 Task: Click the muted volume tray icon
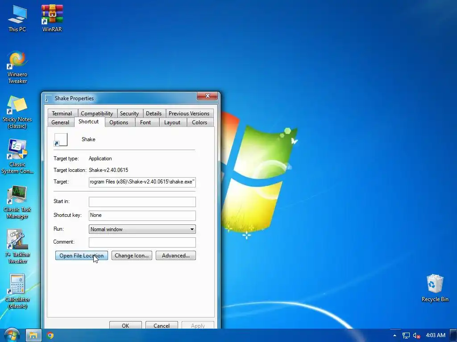pos(416,335)
